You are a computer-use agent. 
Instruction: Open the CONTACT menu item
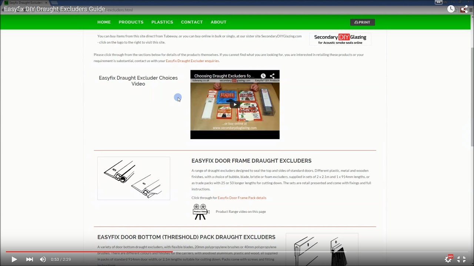(x=192, y=22)
